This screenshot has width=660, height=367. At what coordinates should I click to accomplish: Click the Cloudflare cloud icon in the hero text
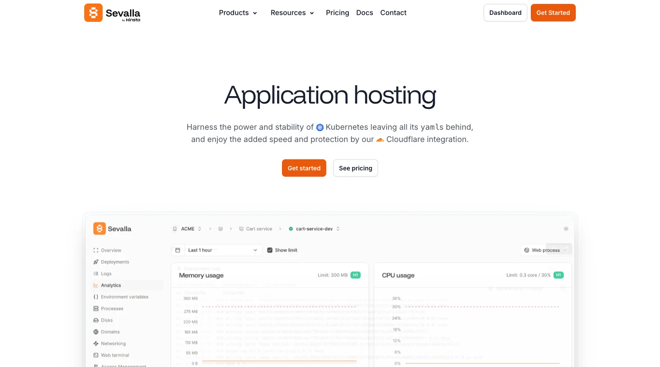click(380, 140)
